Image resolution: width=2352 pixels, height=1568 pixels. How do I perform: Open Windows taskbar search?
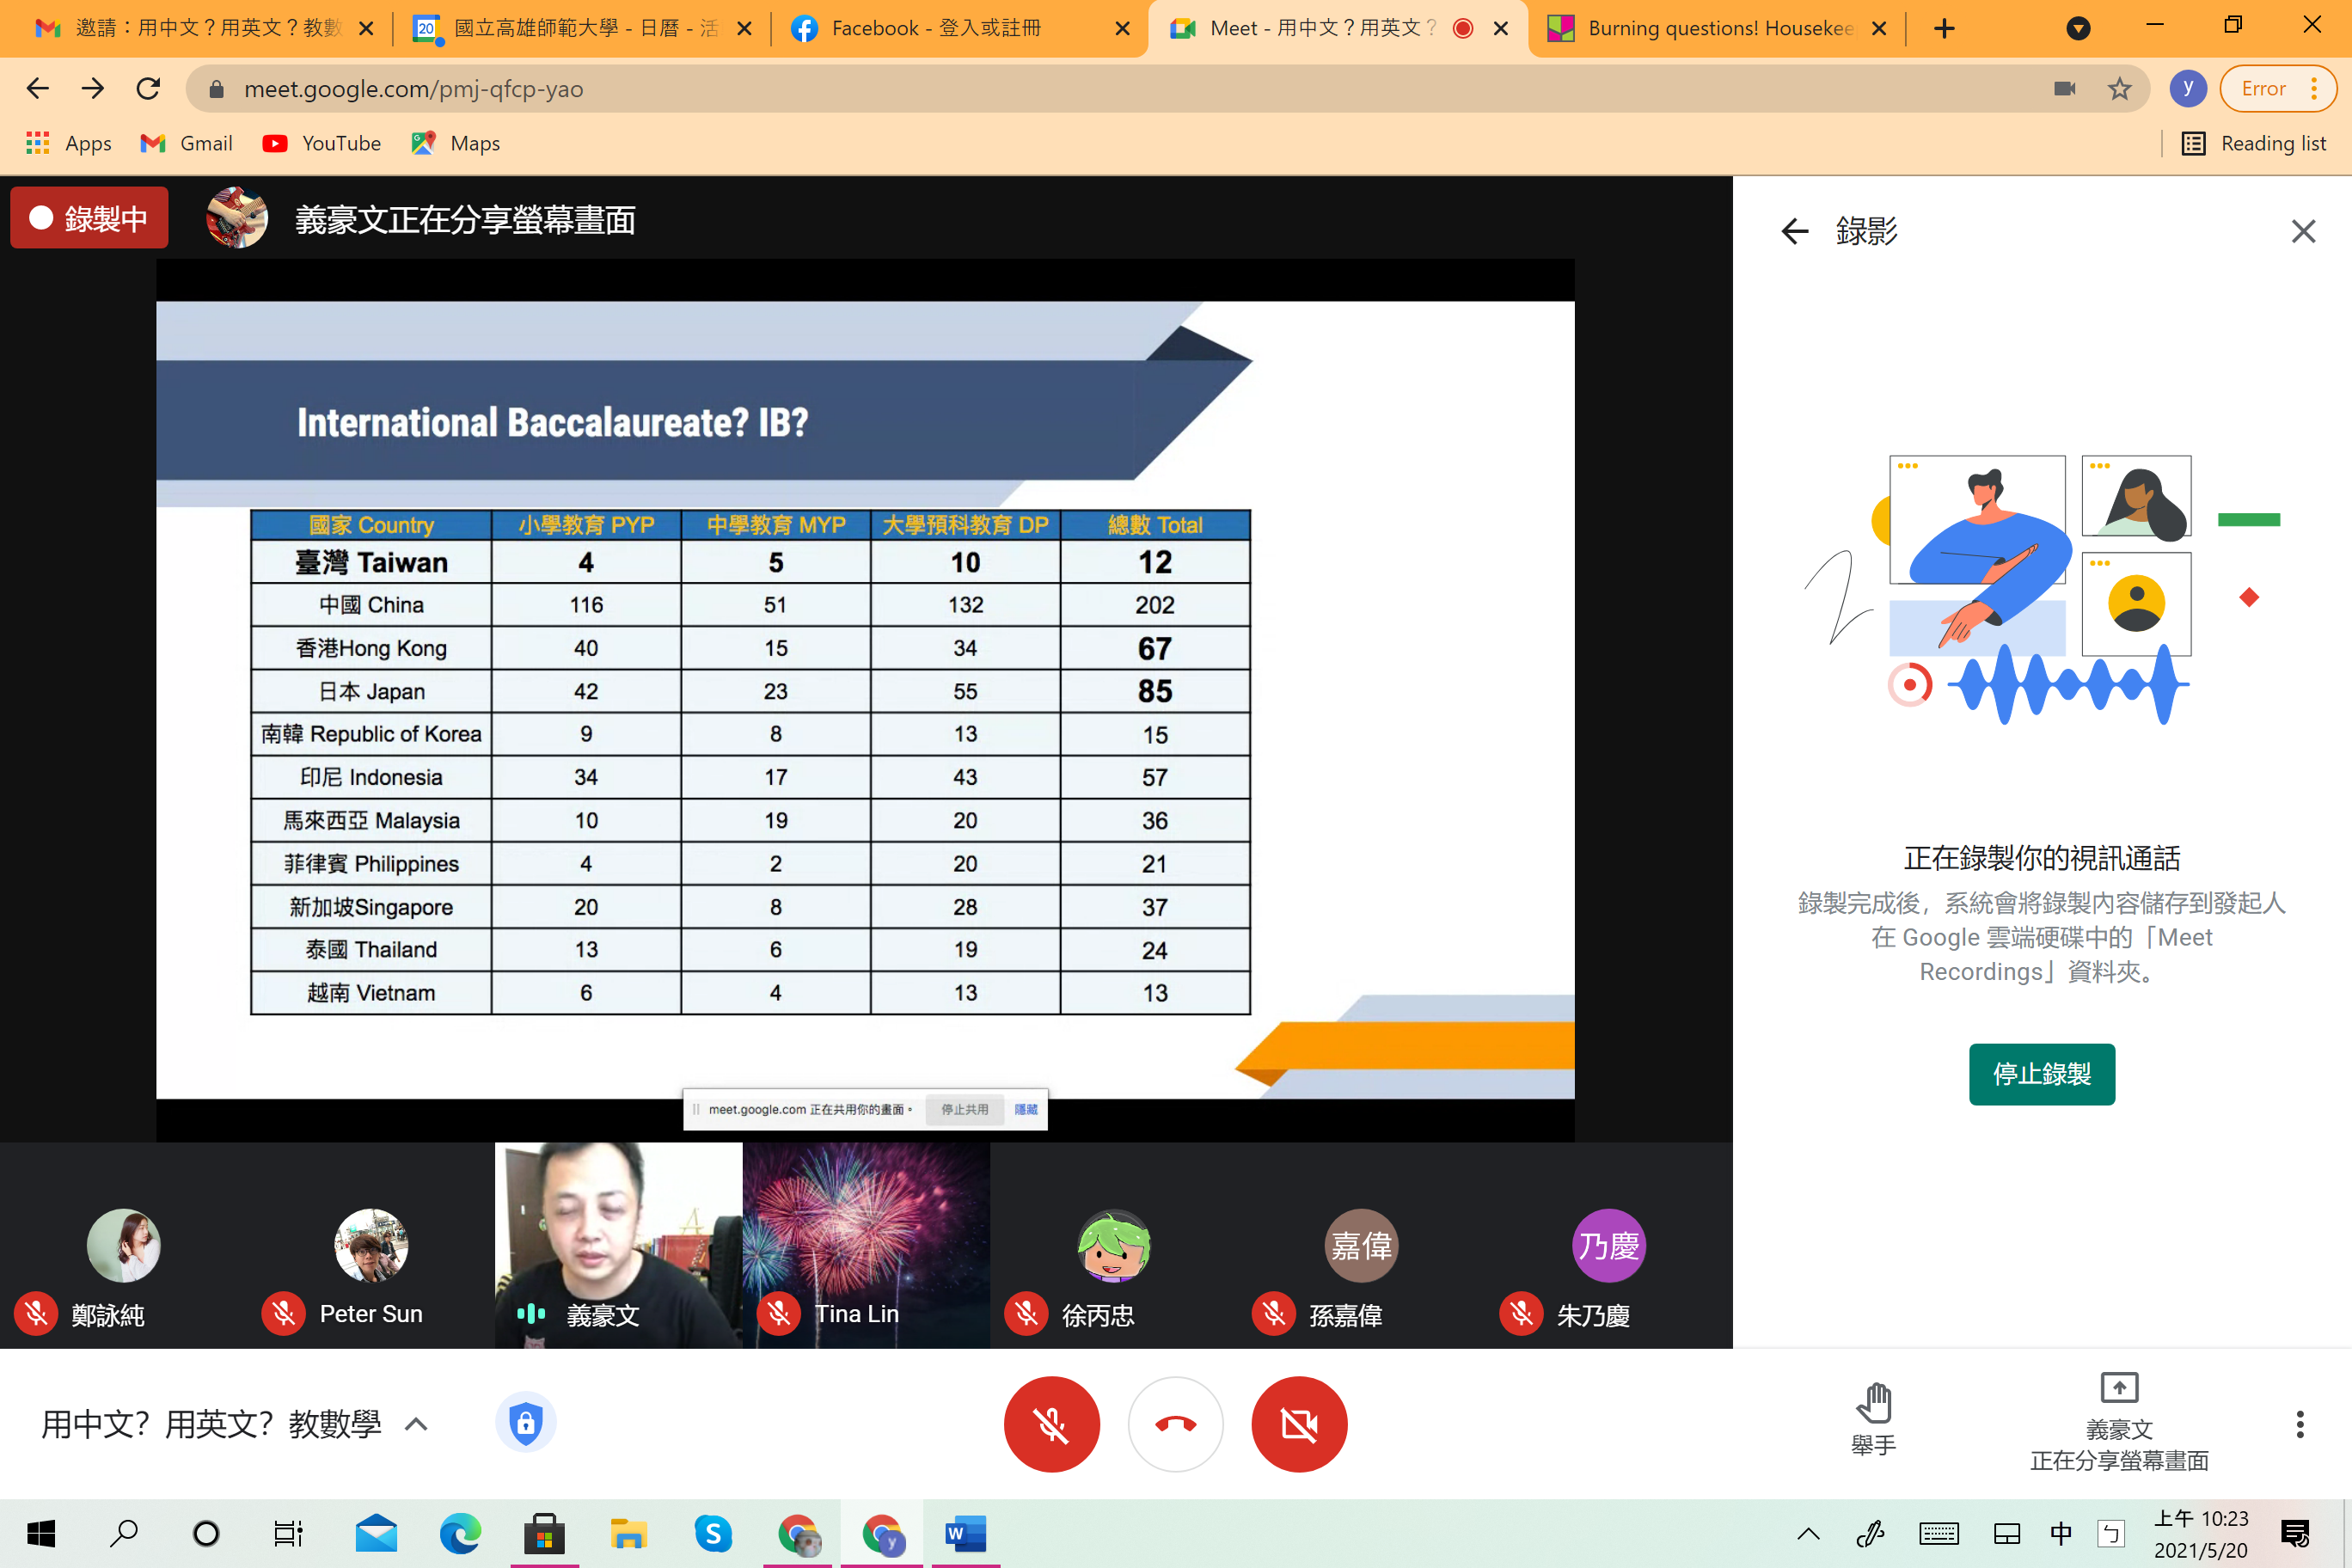click(124, 1533)
